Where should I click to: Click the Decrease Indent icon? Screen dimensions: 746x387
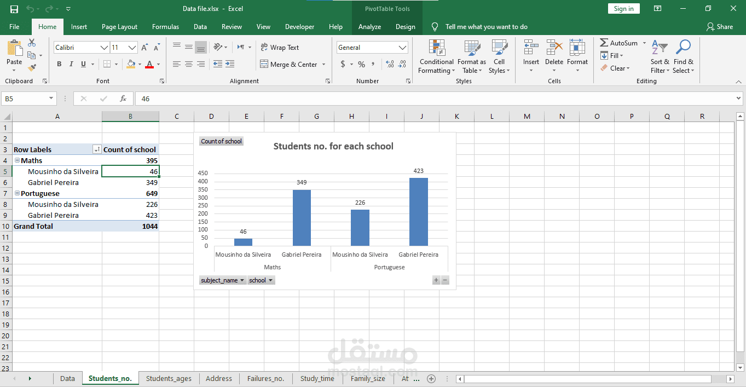217,64
